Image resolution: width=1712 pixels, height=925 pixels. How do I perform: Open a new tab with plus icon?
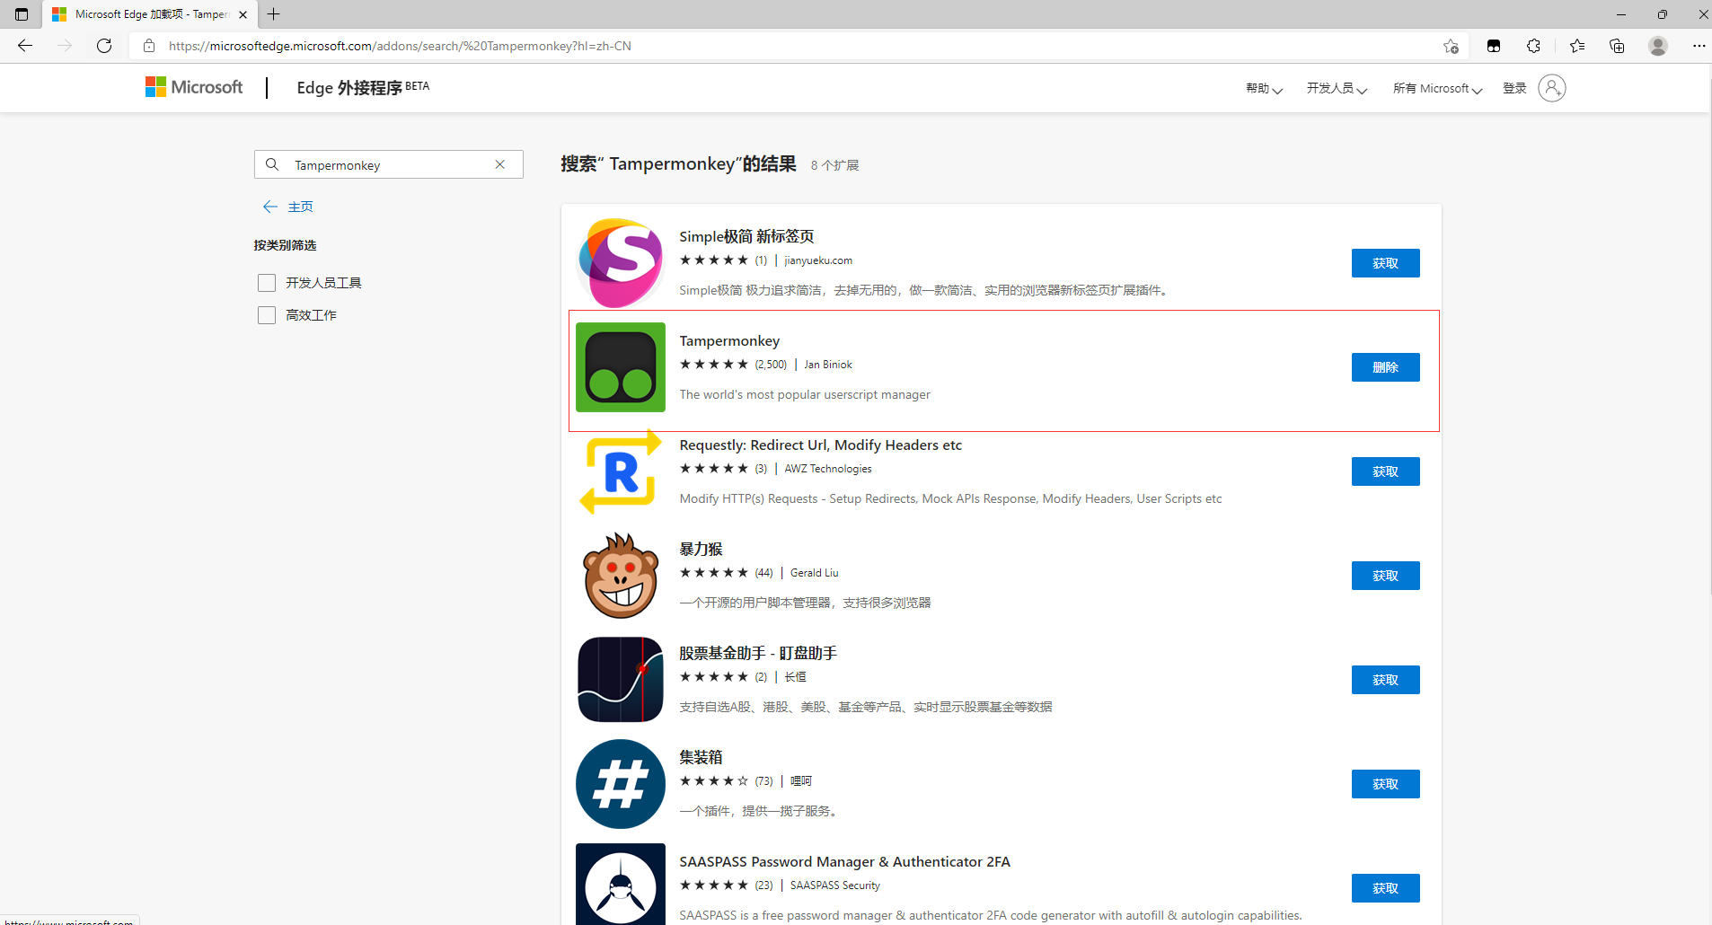click(x=274, y=14)
